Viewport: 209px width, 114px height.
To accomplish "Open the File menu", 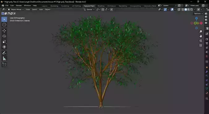I will [x=7, y=6].
